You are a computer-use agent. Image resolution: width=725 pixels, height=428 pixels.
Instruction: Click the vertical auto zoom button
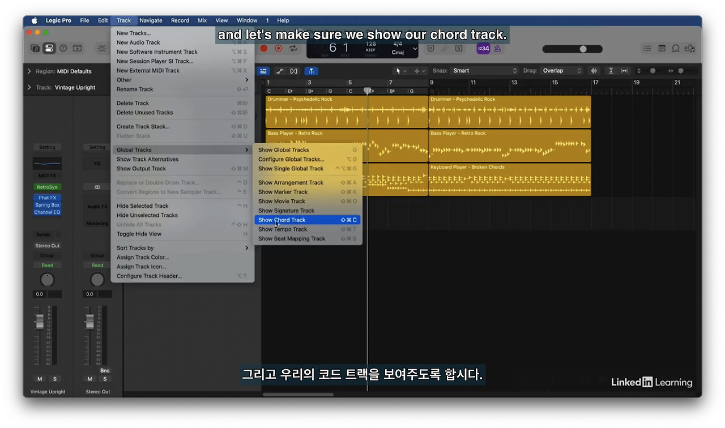(611, 71)
